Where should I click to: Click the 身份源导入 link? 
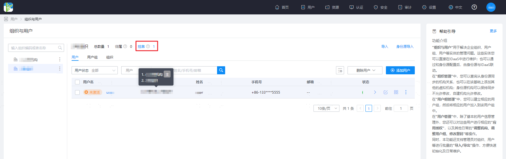[x=405, y=46]
